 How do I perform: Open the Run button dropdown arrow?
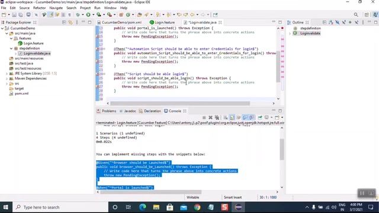click(94, 15)
